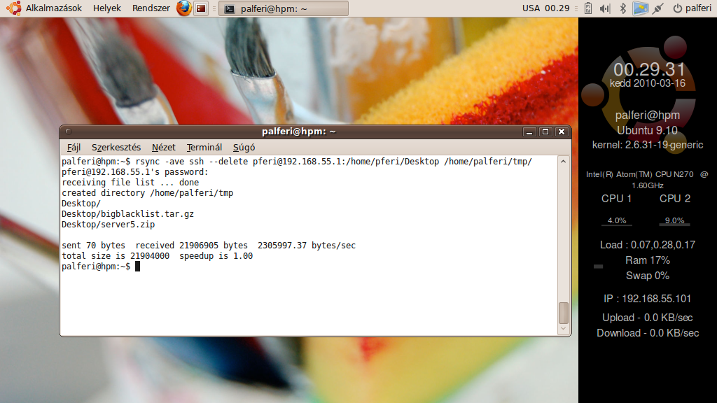The height and width of the screenshot is (403, 717).
Task: Expand the Rendszer system menu
Action: pos(151,8)
